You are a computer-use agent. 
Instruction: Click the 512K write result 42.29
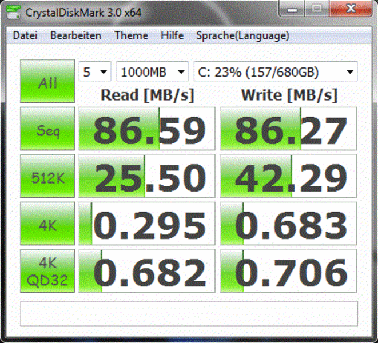click(x=288, y=176)
